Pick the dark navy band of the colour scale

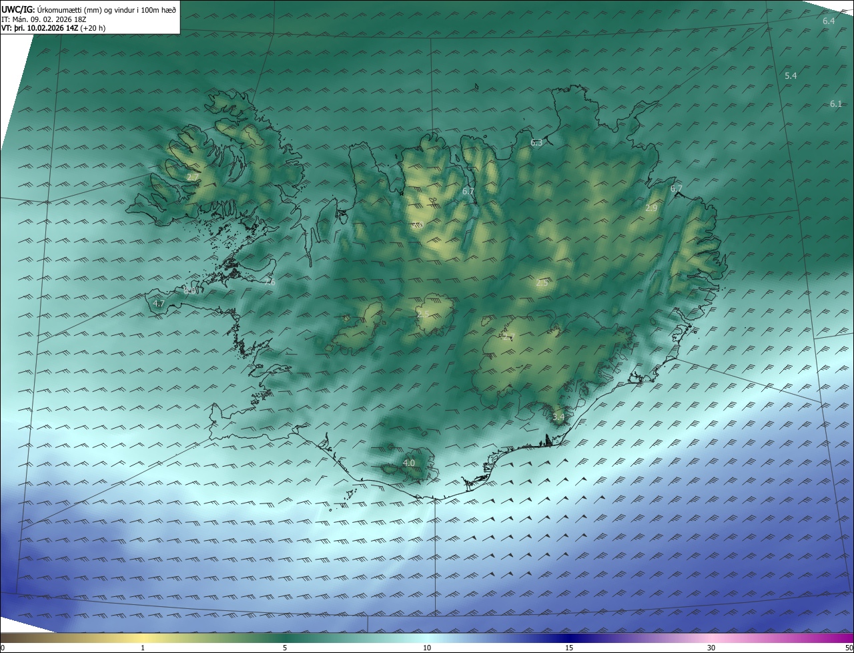[x=569, y=638]
